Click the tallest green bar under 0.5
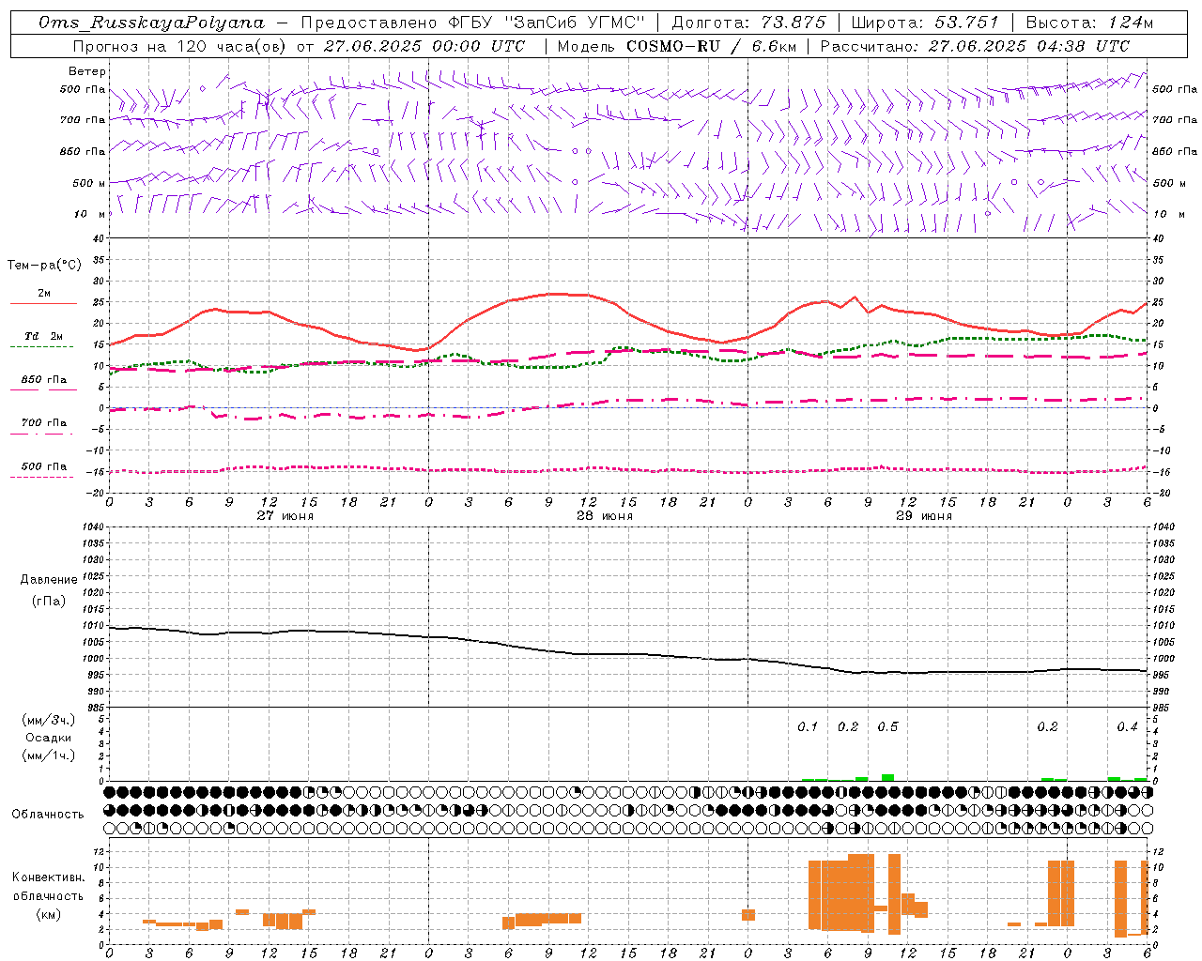Viewport: 1202px width, 961px height. (x=887, y=777)
